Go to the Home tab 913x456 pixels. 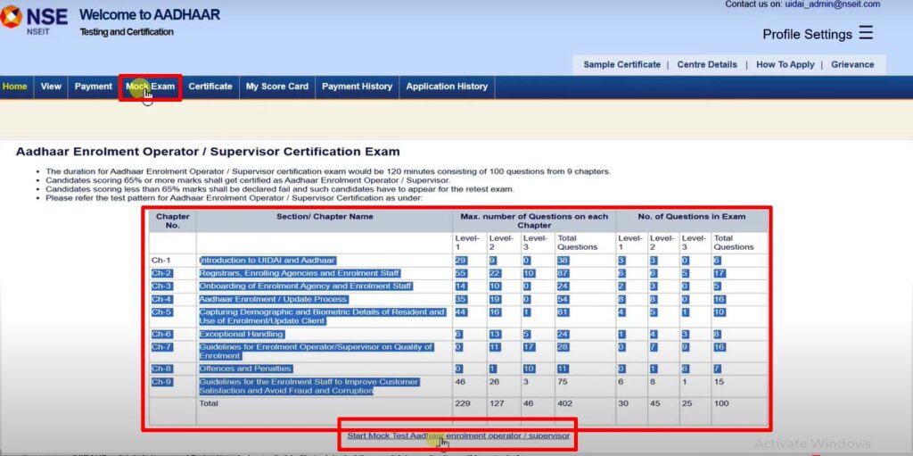coord(14,87)
